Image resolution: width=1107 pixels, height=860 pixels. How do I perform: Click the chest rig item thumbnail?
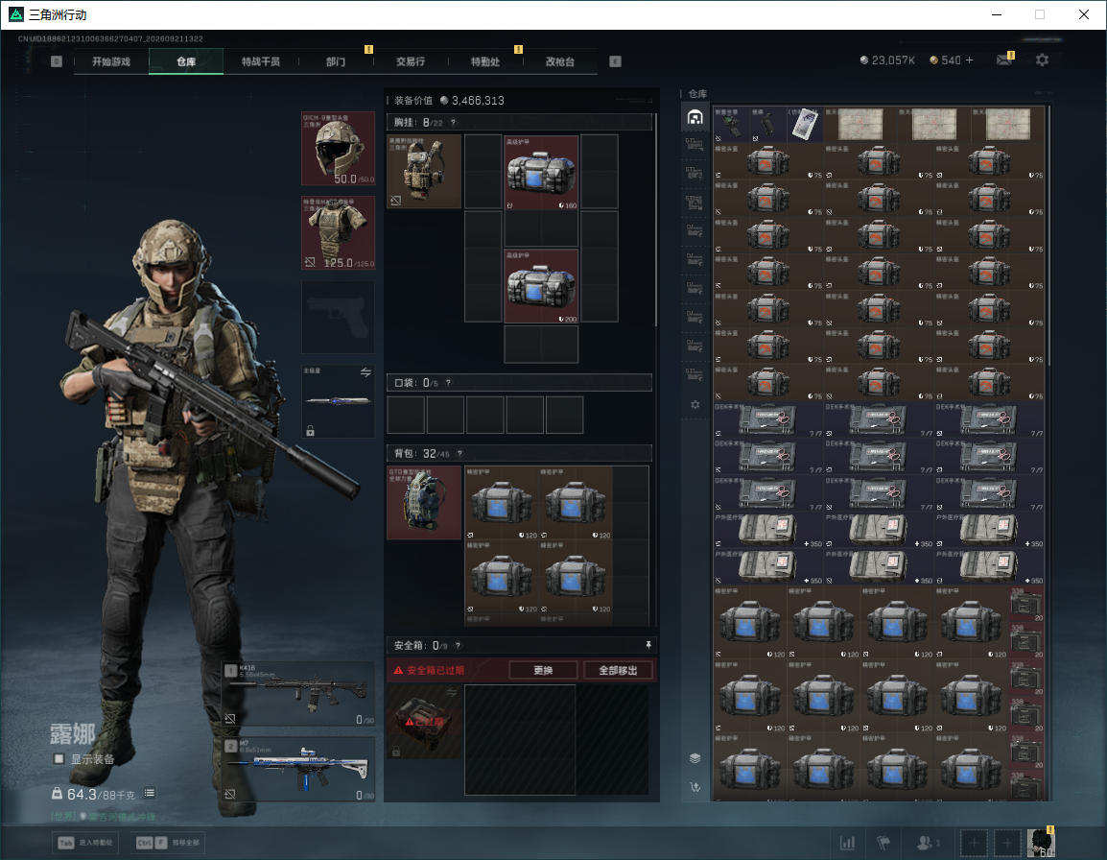tap(424, 172)
